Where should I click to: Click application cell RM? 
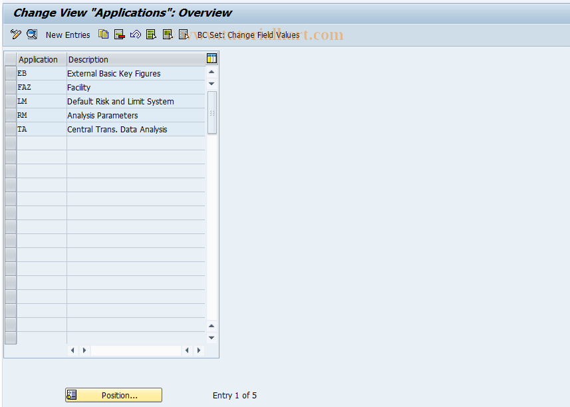(x=41, y=115)
